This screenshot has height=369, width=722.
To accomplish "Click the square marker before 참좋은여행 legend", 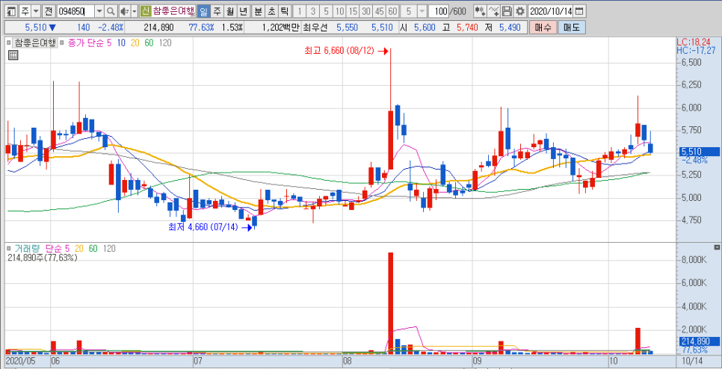I will click(10, 43).
